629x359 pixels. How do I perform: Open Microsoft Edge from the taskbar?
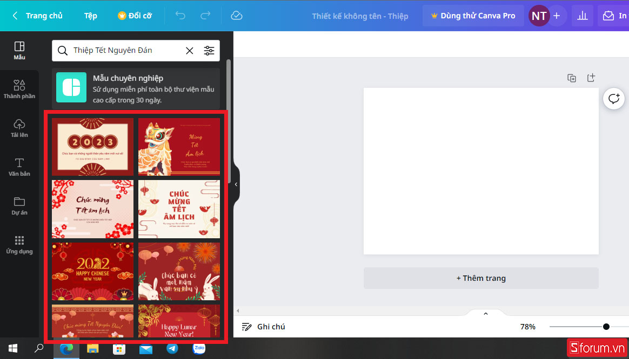pos(66,349)
